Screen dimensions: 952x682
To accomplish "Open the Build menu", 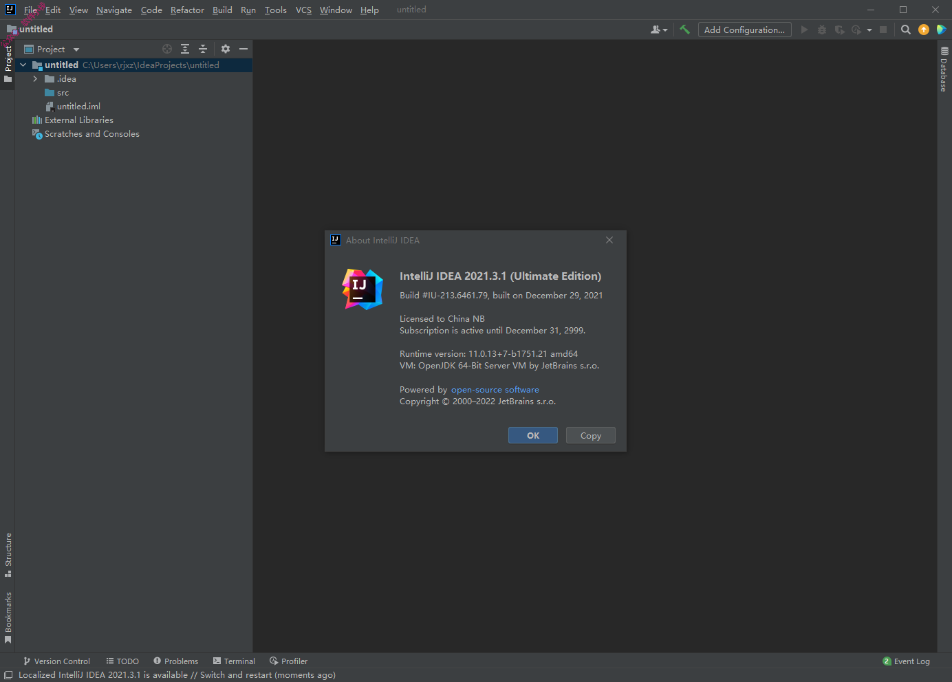I will click(x=222, y=10).
